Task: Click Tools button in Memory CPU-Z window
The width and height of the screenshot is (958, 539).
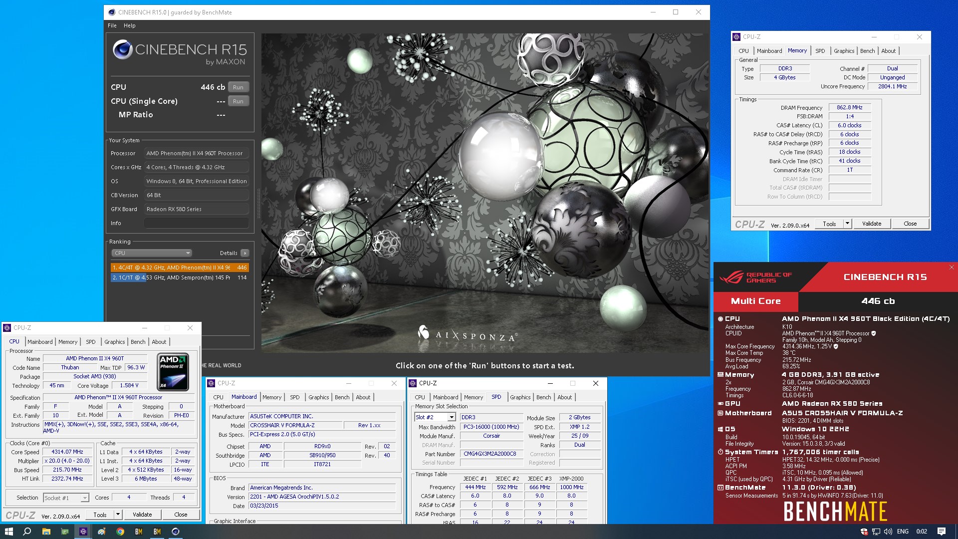Action: coord(829,224)
